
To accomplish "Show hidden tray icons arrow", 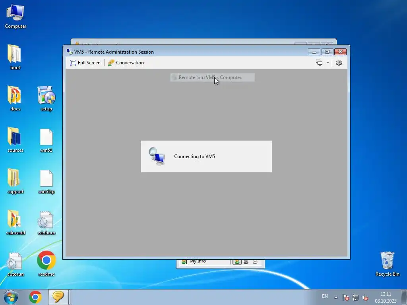I will 336,297.
